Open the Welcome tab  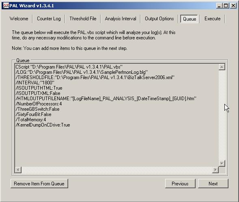19,19
